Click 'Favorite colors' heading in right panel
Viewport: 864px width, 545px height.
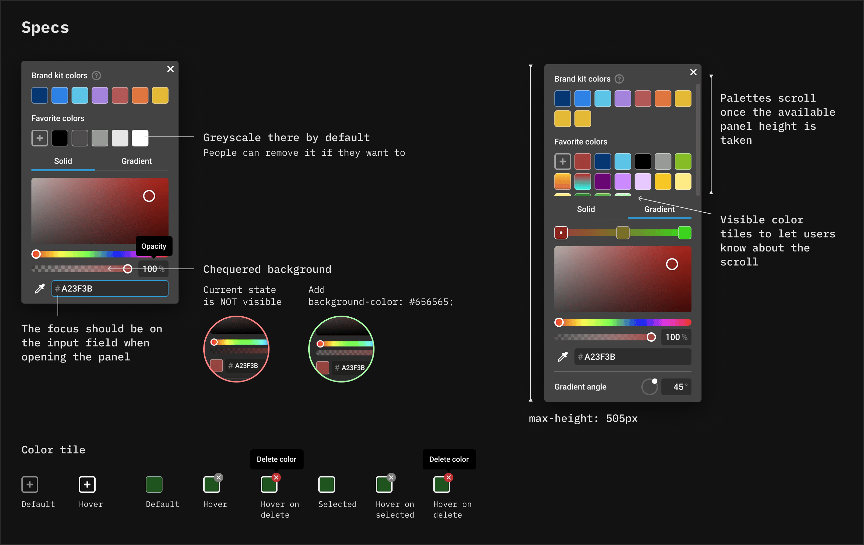(x=581, y=142)
